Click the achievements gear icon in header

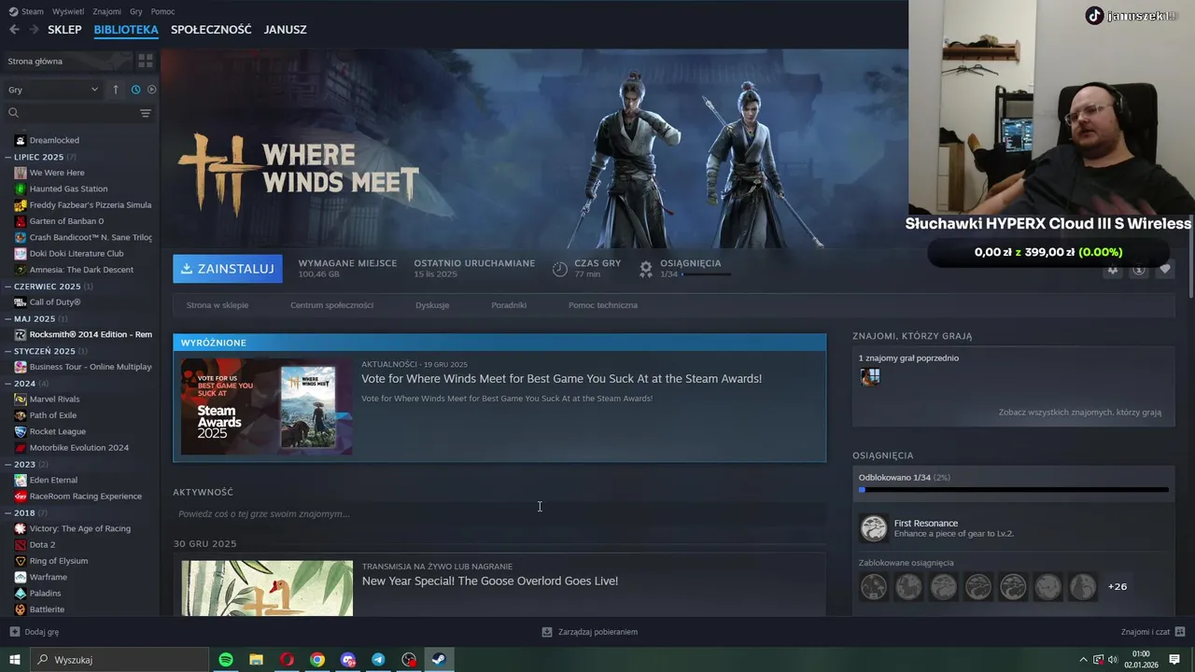(x=645, y=269)
